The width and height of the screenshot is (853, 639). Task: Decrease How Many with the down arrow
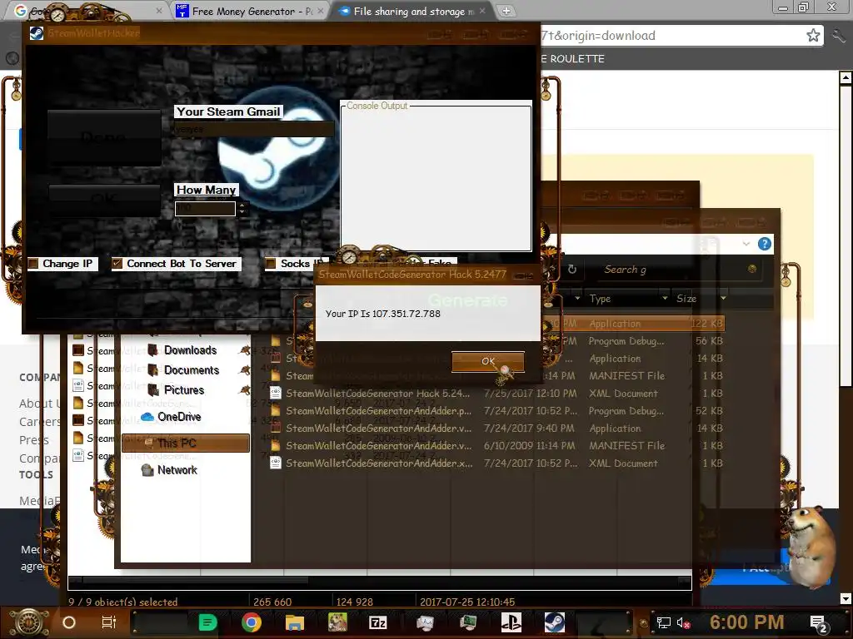[242, 212]
